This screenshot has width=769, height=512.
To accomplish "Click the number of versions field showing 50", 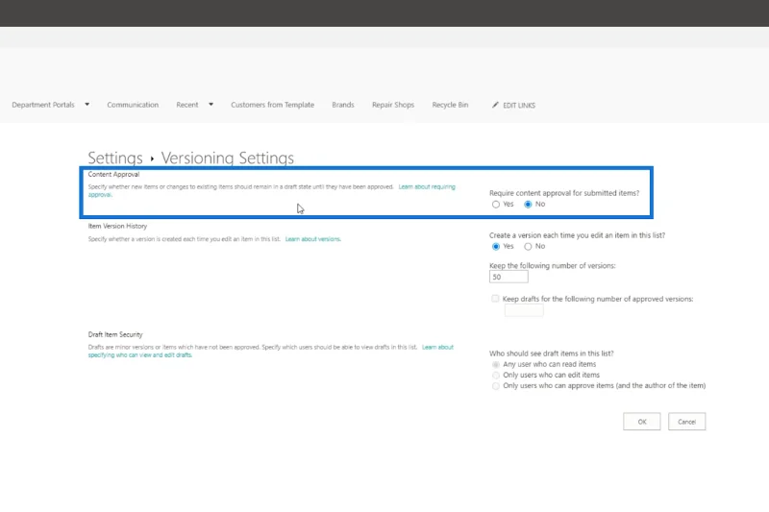I will [509, 277].
